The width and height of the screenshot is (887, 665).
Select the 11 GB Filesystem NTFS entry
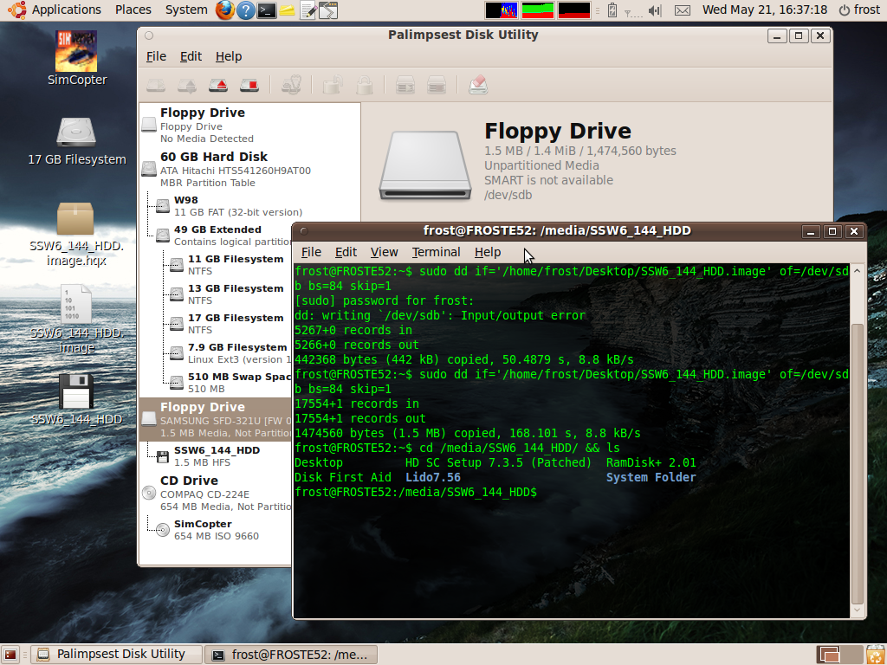(216, 265)
